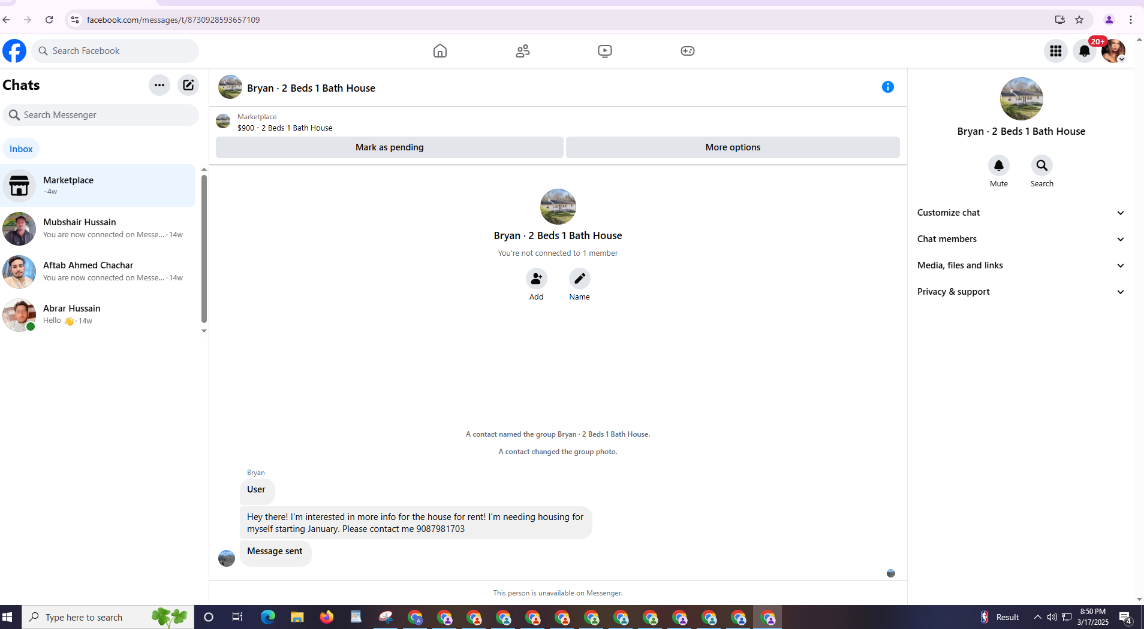Image resolution: width=1144 pixels, height=629 pixels.
Task: Open the Video (Watch) icon
Action: pos(605,51)
